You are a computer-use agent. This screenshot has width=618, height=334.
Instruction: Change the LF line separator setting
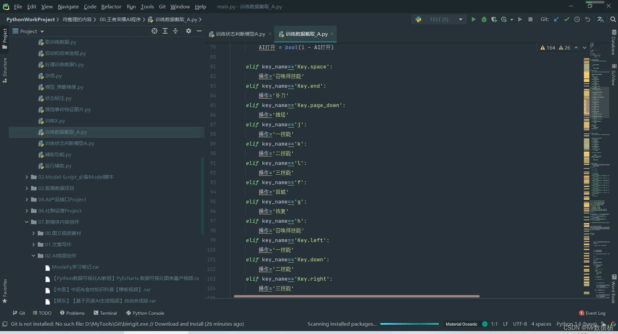coord(506,324)
